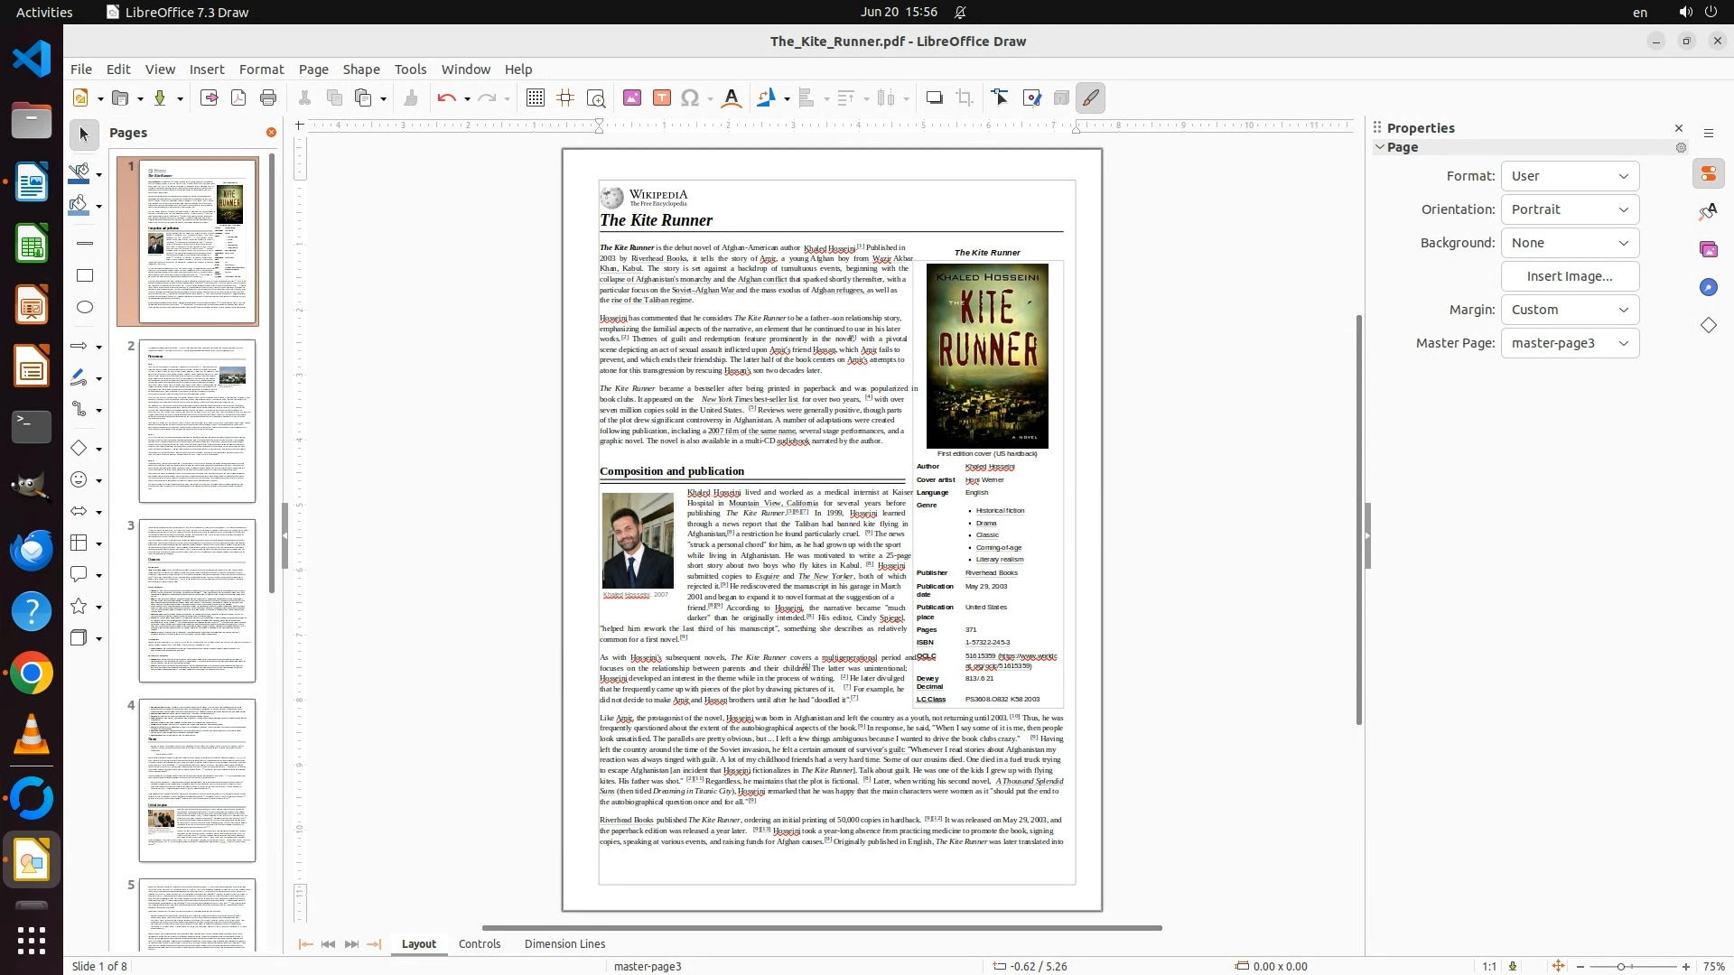Click the zoom slider handle
Screen dimensions: 1734x975
tap(1621, 967)
